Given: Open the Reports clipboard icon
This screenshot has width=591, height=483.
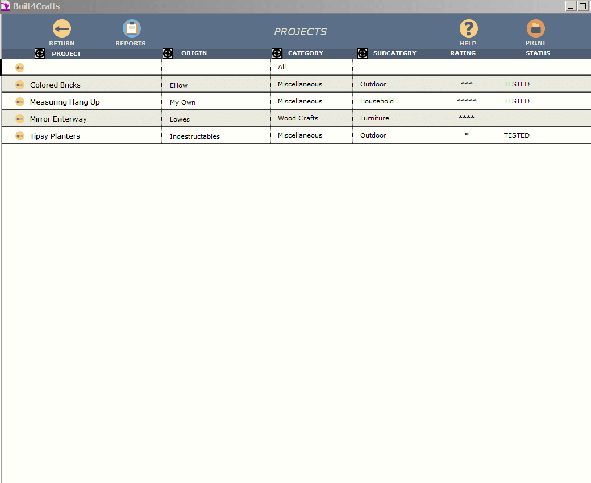Looking at the screenshot, I should pyautogui.click(x=131, y=29).
